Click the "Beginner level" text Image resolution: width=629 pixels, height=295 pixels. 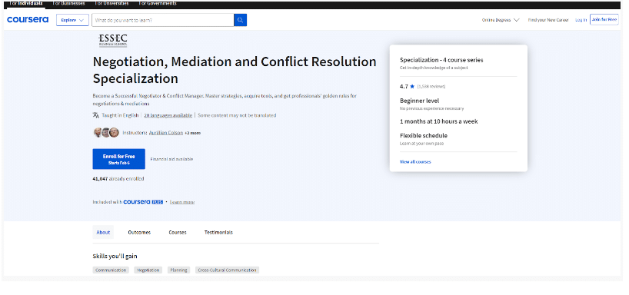click(419, 101)
